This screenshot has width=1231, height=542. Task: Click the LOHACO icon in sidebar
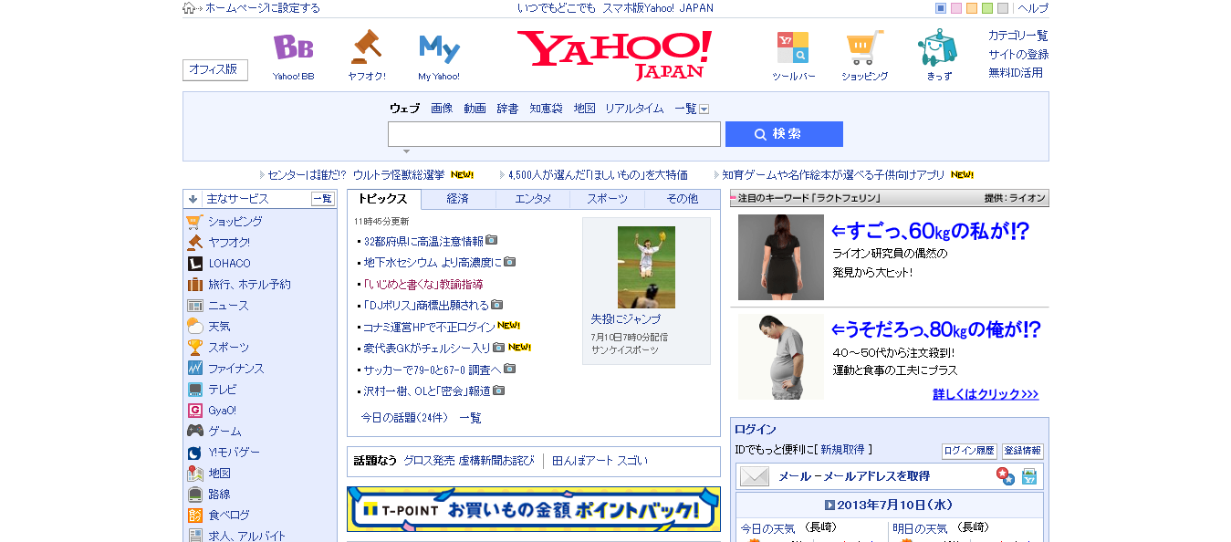tap(194, 264)
